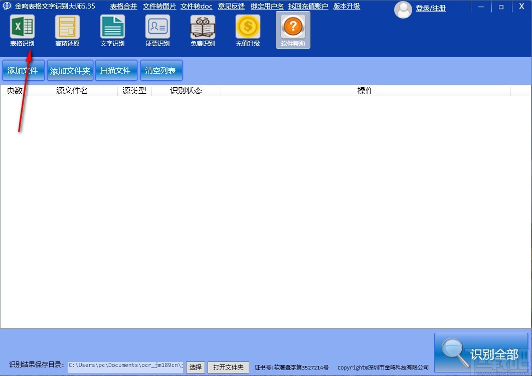Click the 添加文件夹 add folder button
This screenshot has width=532, height=376.
[70, 70]
